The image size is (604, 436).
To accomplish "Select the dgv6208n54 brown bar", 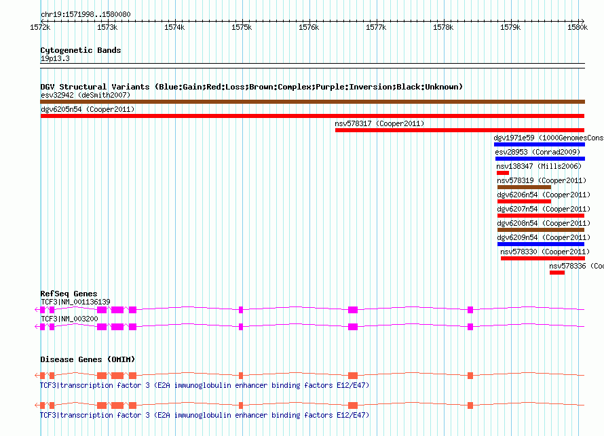I will pos(541,230).
